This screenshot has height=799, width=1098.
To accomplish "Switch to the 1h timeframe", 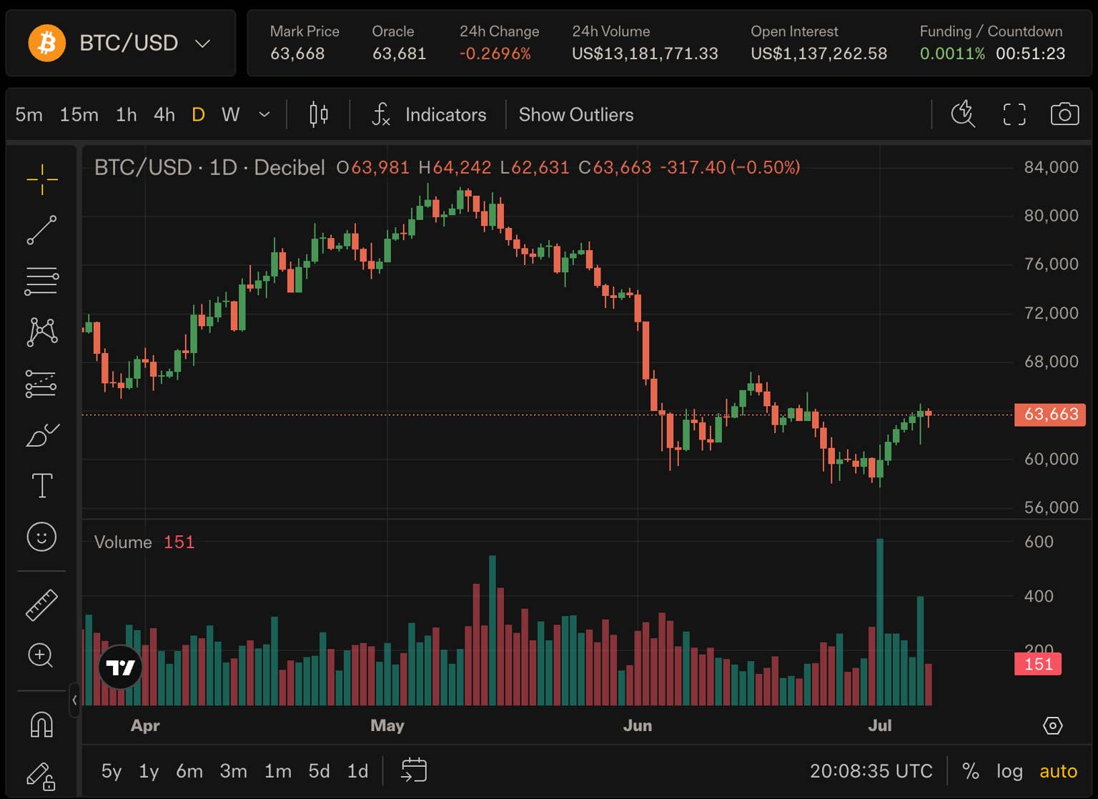I will pyautogui.click(x=127, y=114).
